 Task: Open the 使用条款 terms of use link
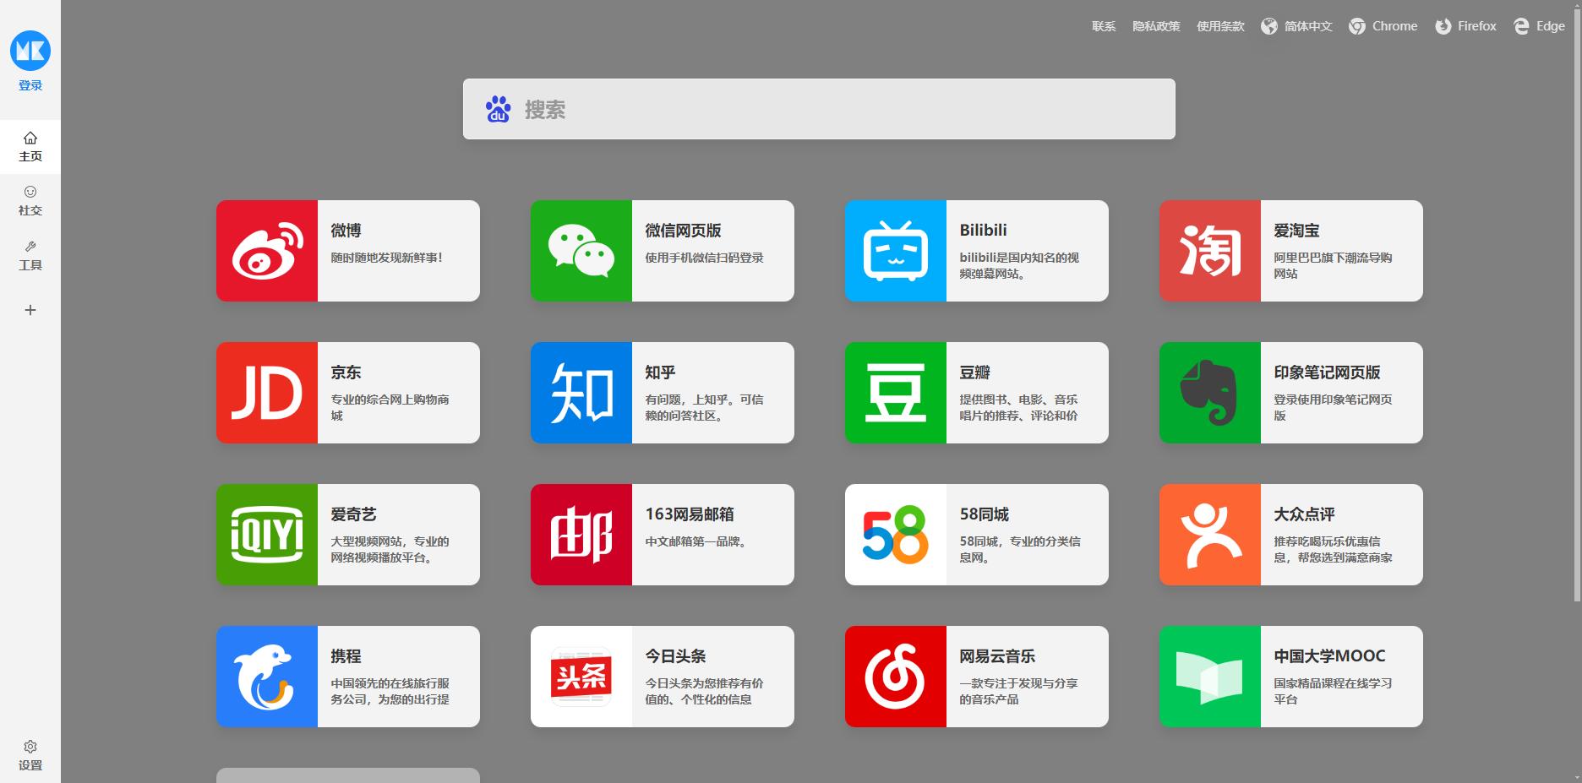(x=1220, y=26)
